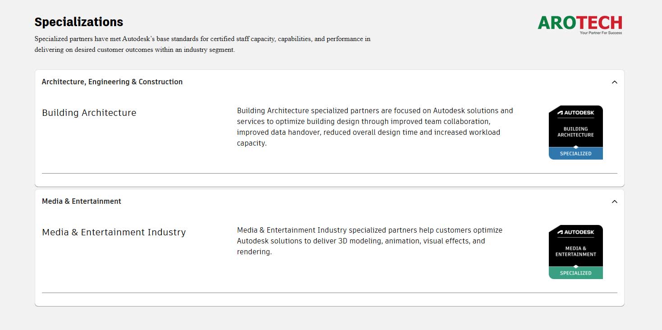Viewport: 662px width, 330px height.
Task: Click the divider under Building Architecture
Action: (x=330, y=173)
